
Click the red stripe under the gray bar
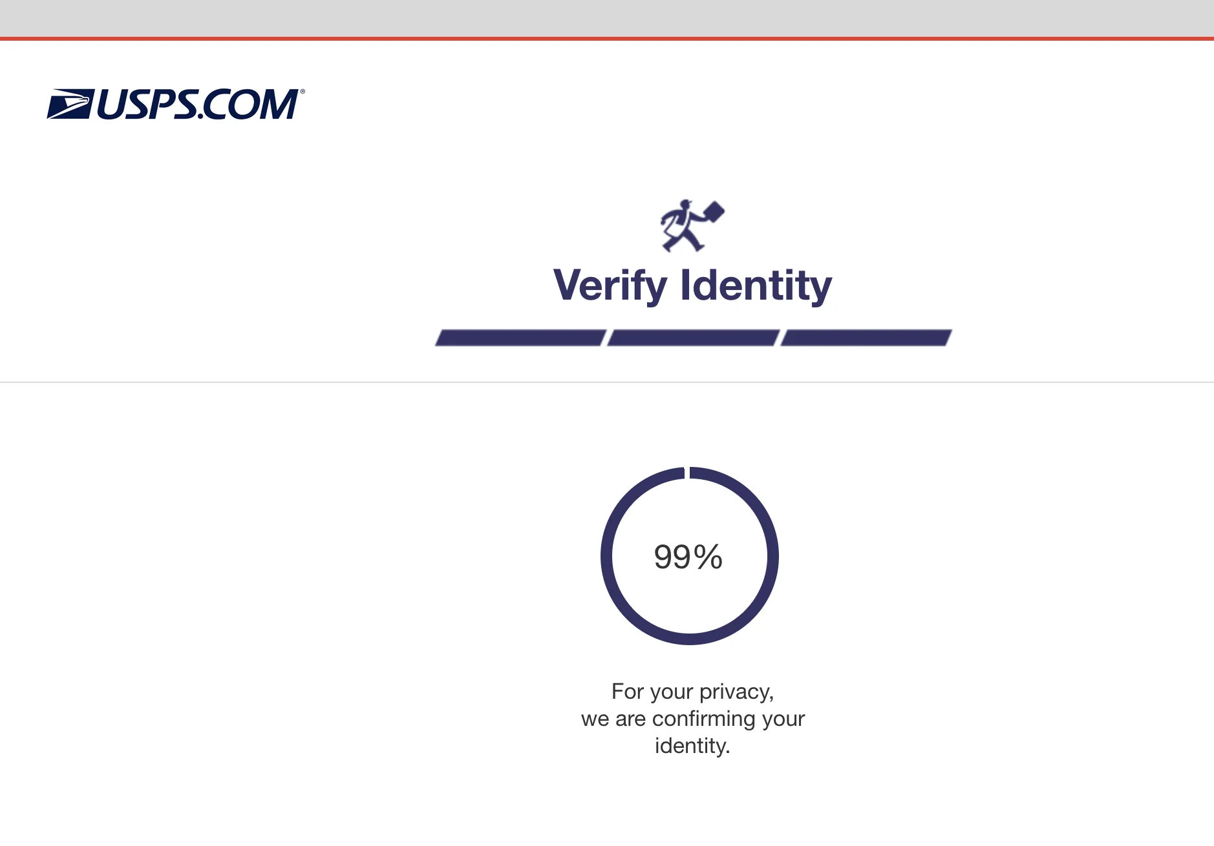pos(607,39)
